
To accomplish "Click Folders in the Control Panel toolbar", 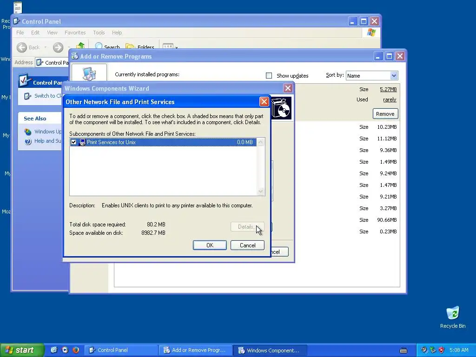I will click(x=140, y=46).
